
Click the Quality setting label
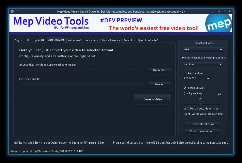click(x=193, y=93)
